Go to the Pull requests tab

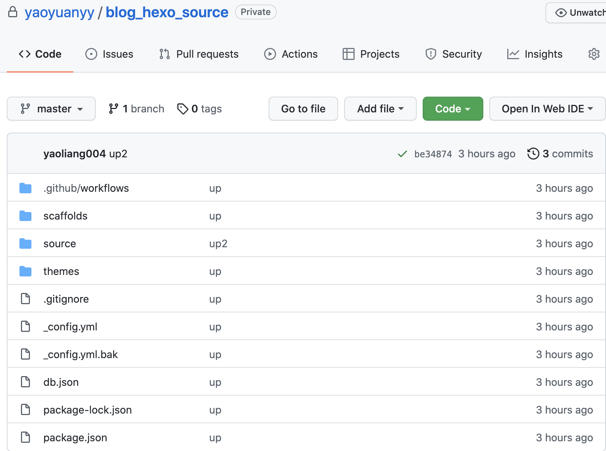[x=199, y=54]
